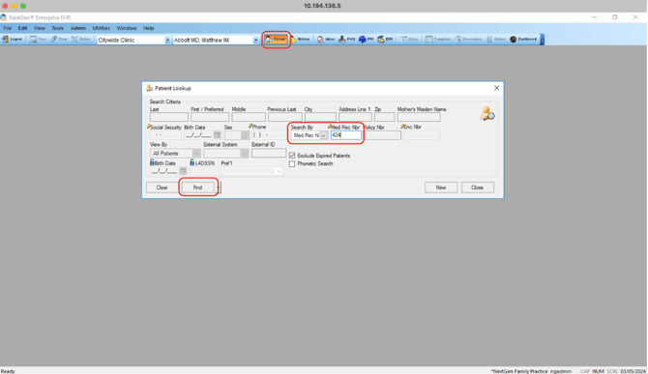Click into the Last name field

168,117
